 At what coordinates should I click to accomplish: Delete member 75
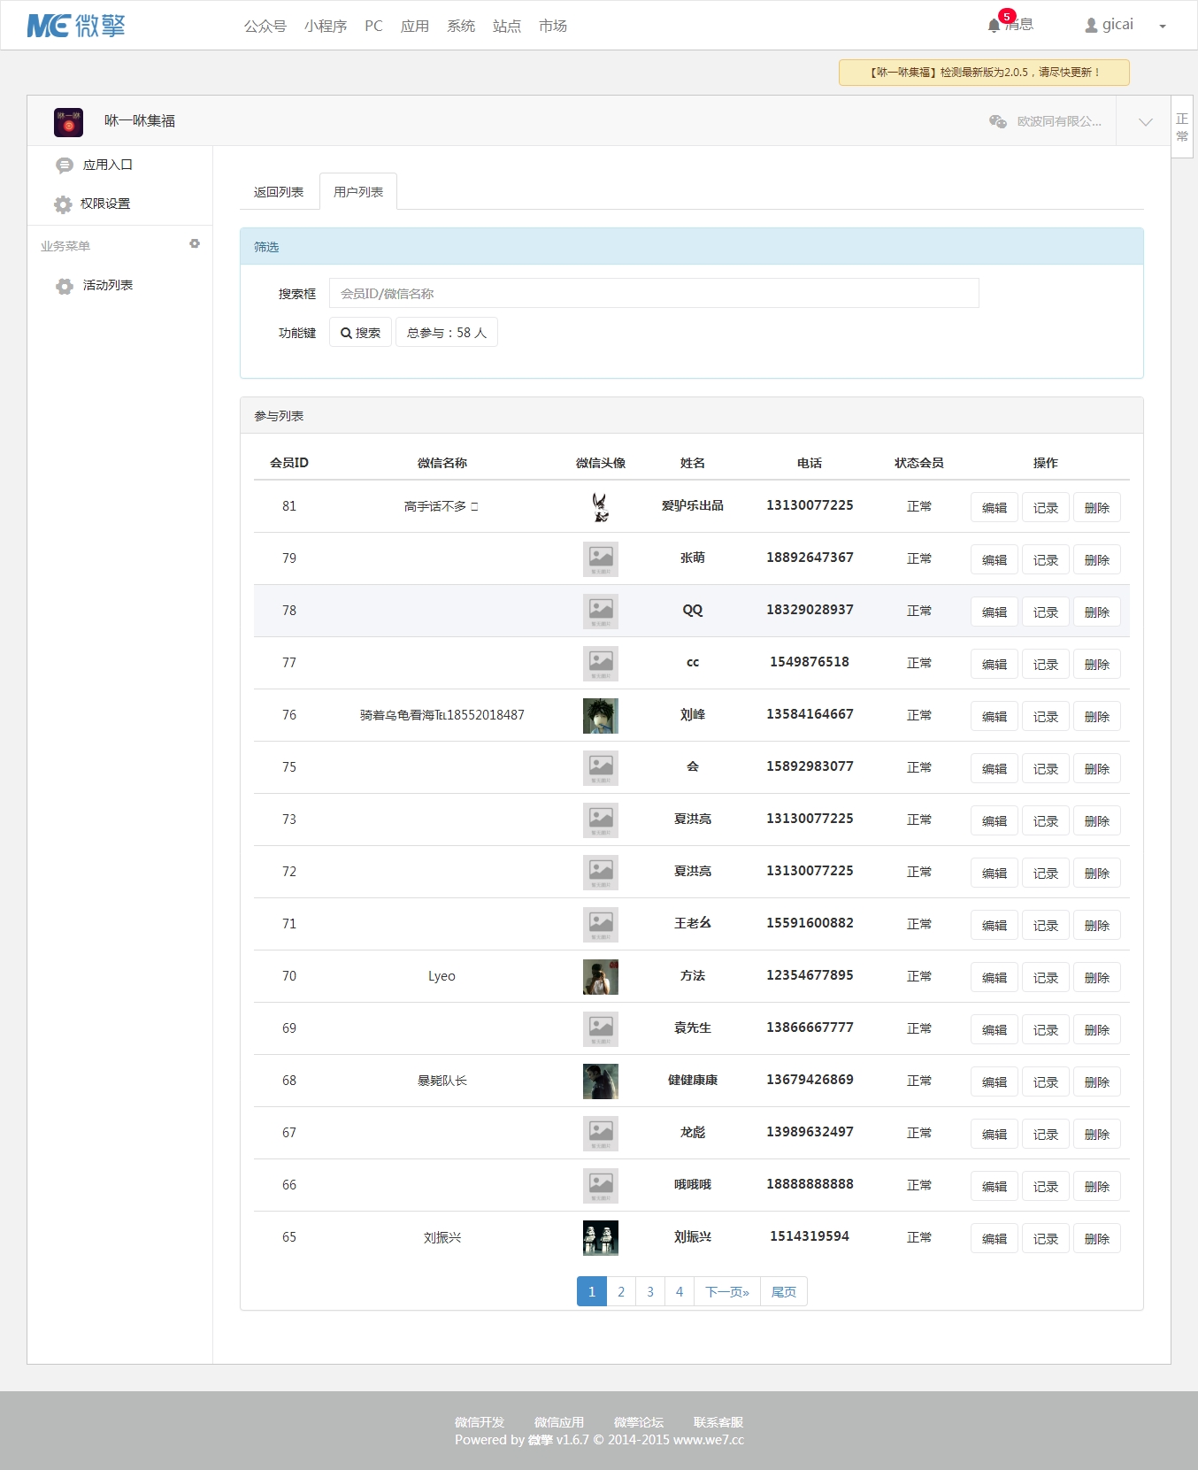[x=1097, y=769]
